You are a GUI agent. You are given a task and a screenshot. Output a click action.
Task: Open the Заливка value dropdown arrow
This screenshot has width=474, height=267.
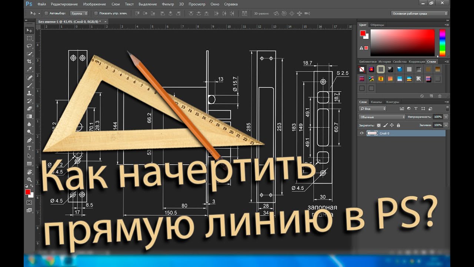click(x=446, y=125)
